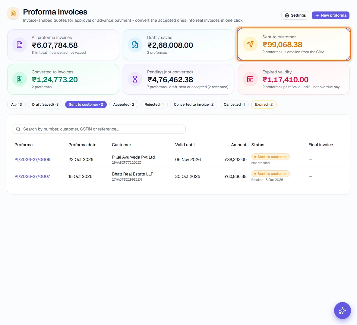Click customer Pillai Ayurveda Pvt Ltd
Screen dimensions: 357x325
tap(133, 157)
